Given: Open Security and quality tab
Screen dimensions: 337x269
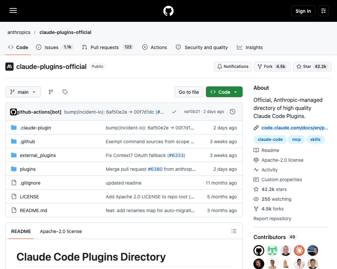Looking at the screenshot, I should [202, 47].
